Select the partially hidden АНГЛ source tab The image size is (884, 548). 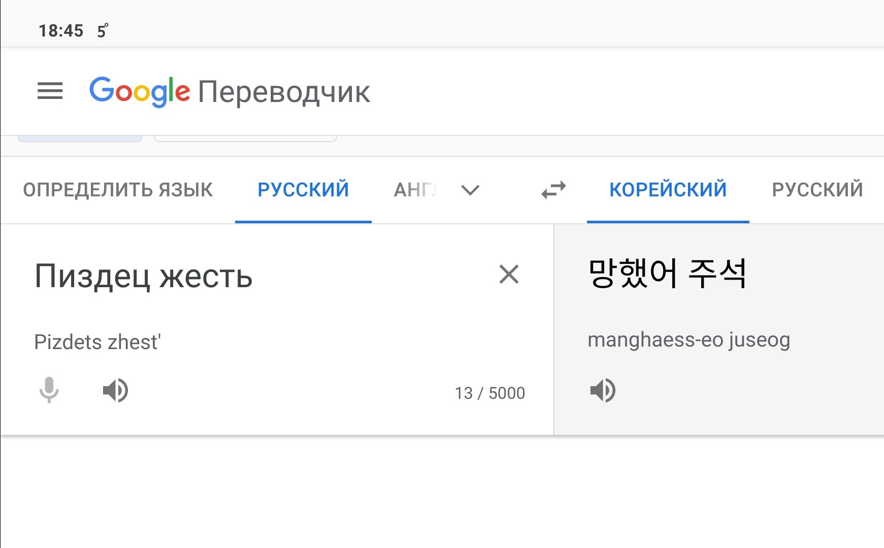(415, 190)
